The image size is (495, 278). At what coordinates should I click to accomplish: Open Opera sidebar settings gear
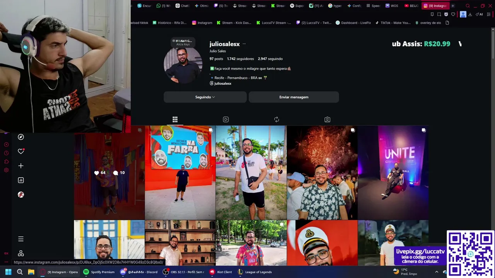click(6, 170)
